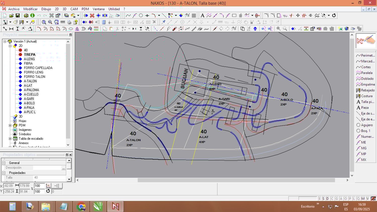Collapse the General properties section
377x212 pixels.
pyautogui.click(x=4, y=163)
